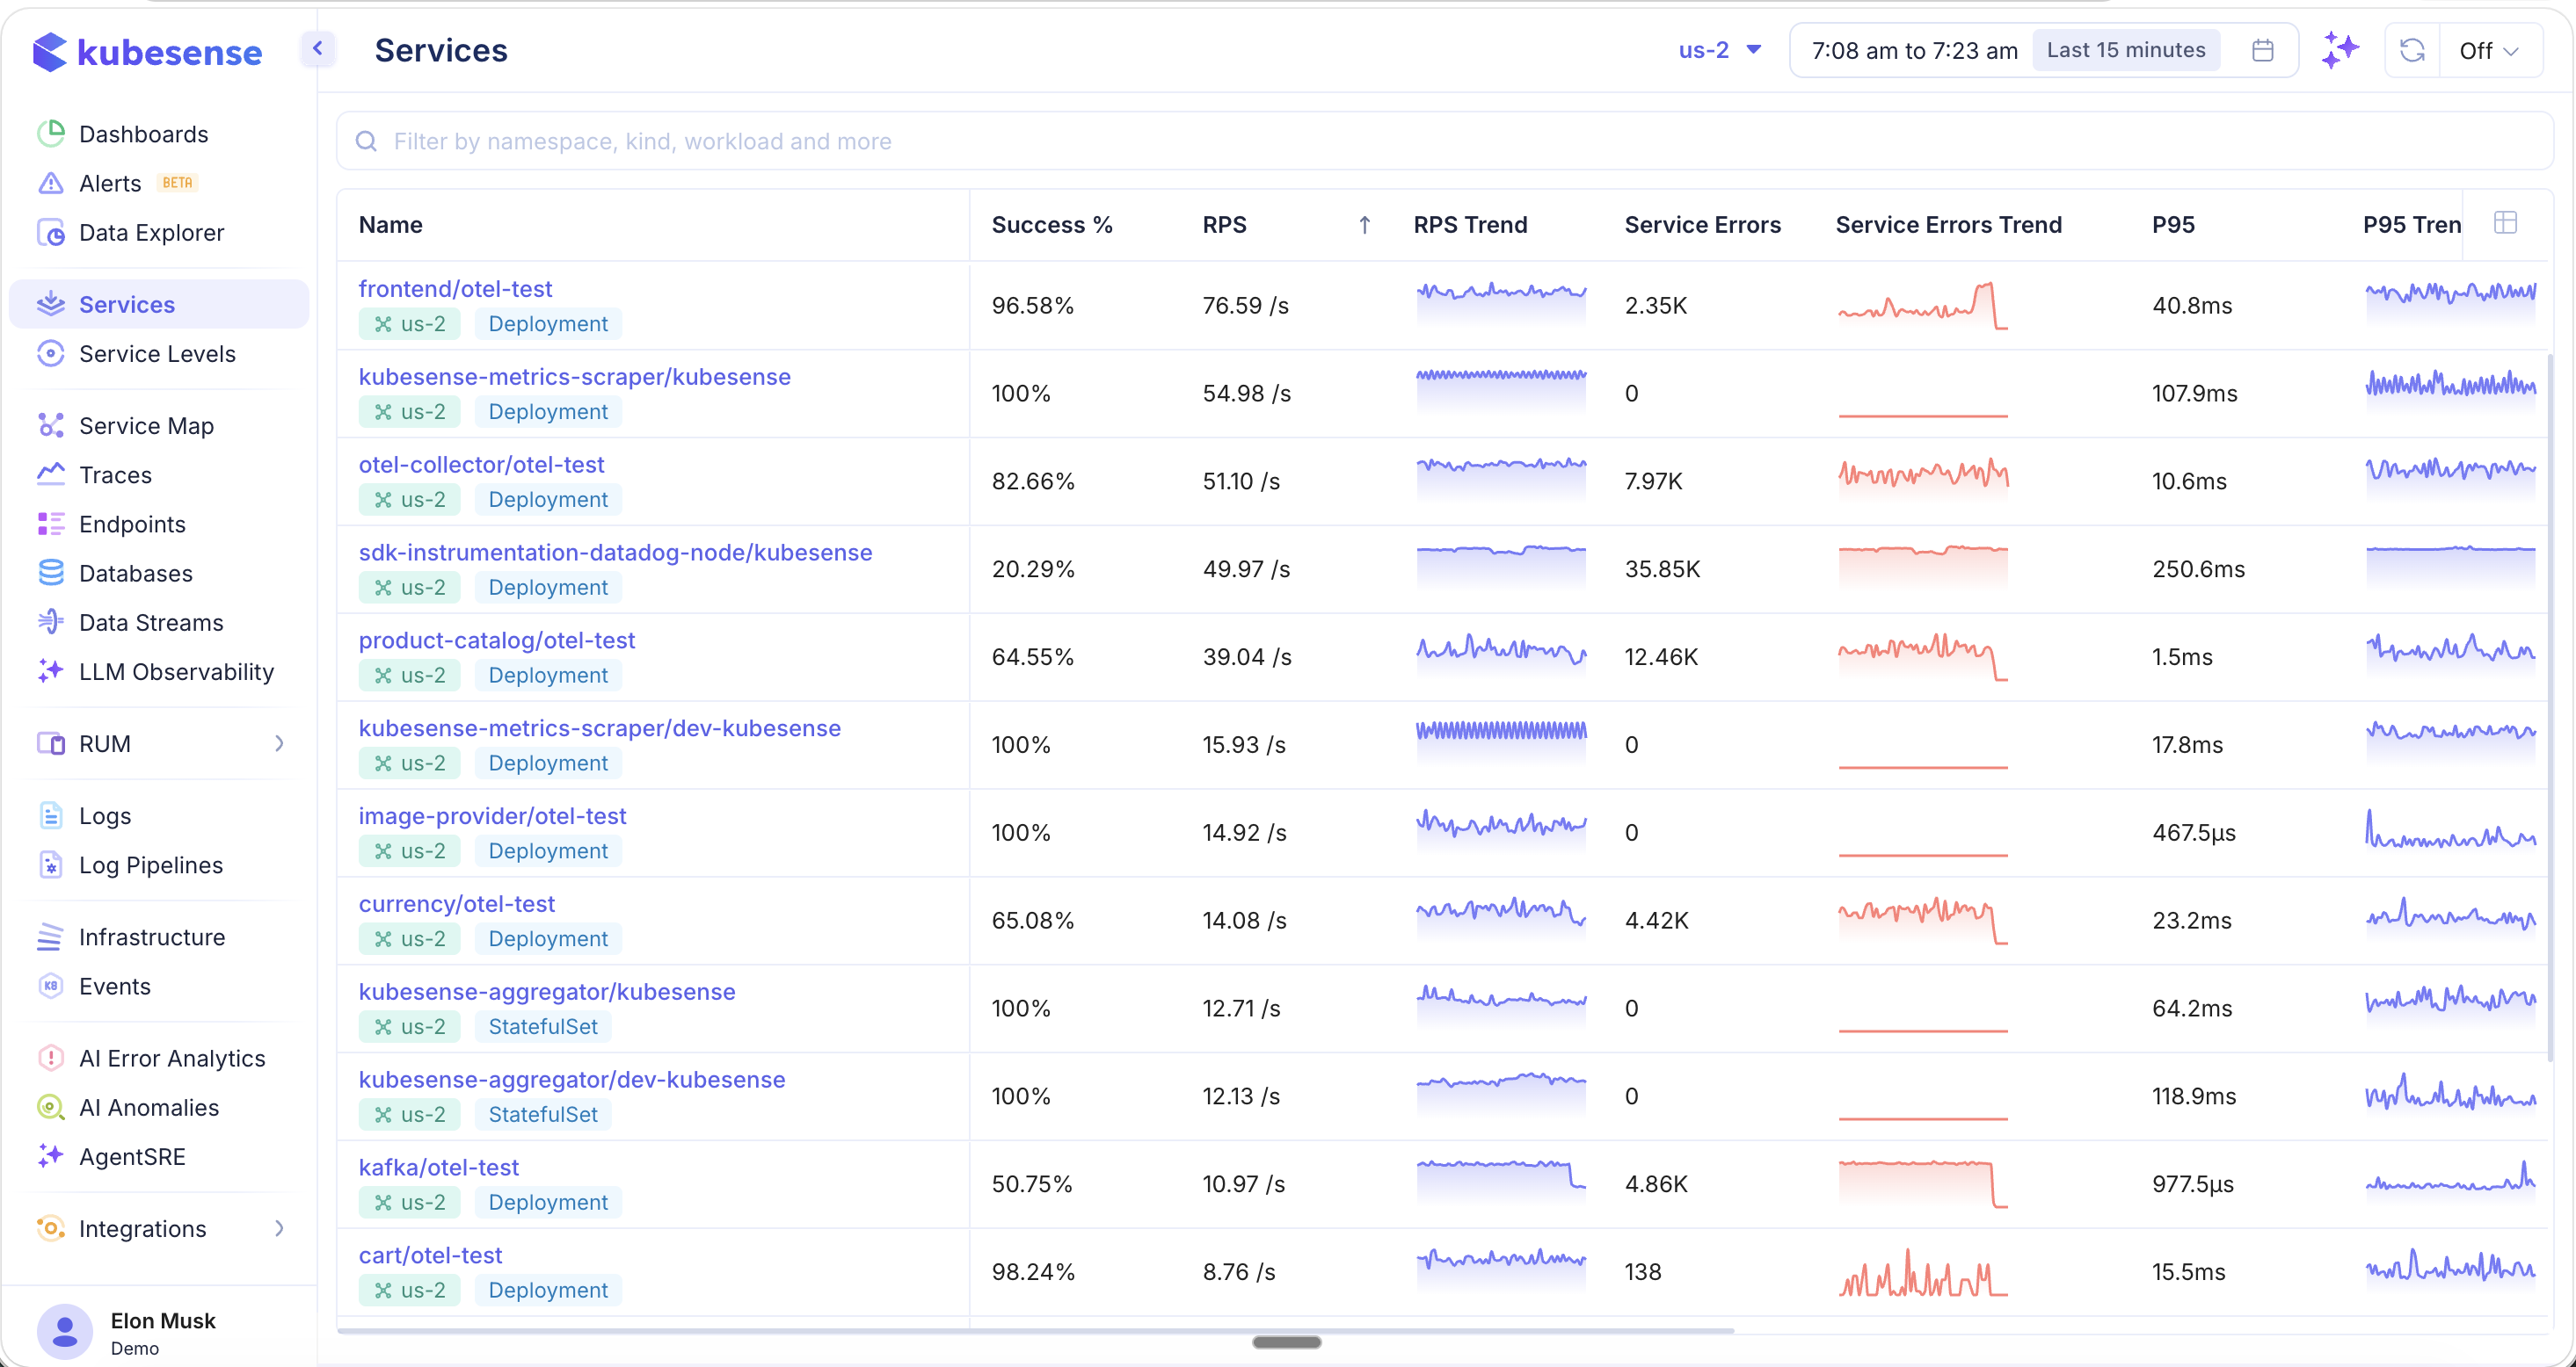Open LLM Observability
Viewport: 2576px width, 1367px height.
pyautogui.click(x=176, y=671)
